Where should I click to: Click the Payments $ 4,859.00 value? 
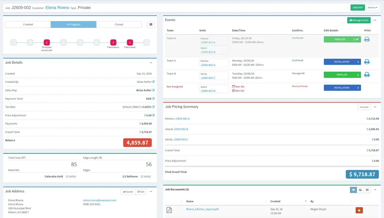[146, 124]
